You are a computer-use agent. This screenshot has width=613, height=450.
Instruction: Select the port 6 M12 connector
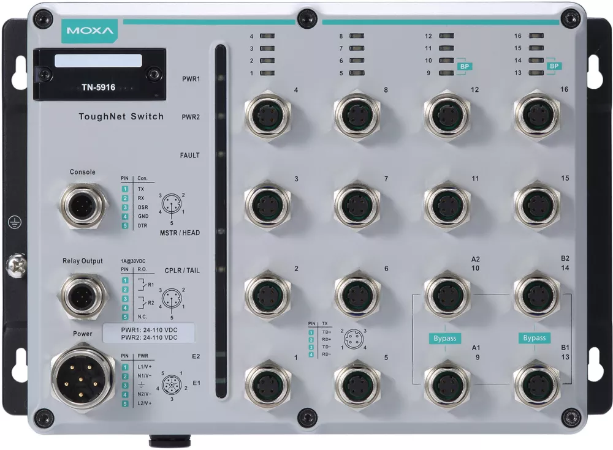pos(357,294)
